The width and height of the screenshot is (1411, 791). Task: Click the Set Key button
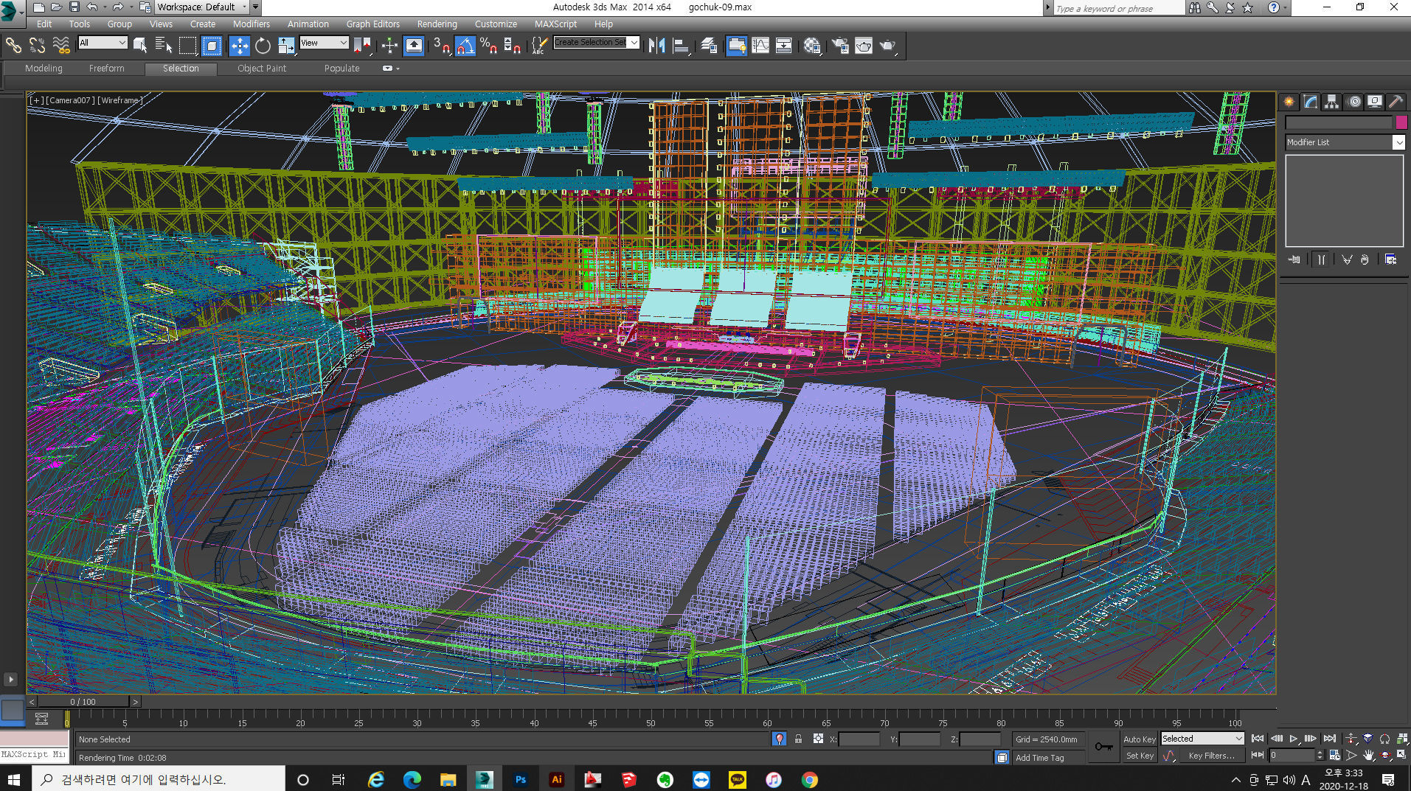pos(1139,756)
